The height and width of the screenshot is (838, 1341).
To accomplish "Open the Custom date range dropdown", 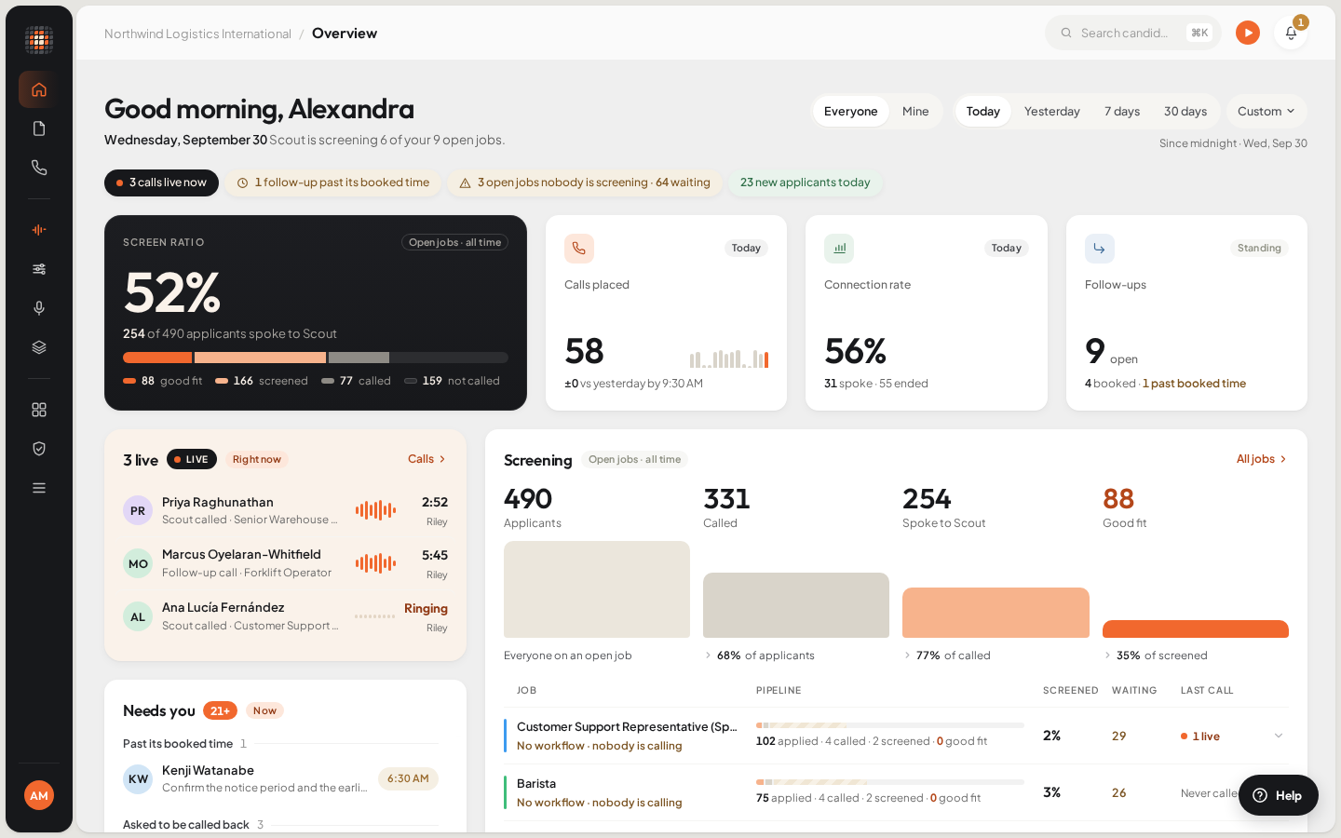I will [x=1266, y=112].
